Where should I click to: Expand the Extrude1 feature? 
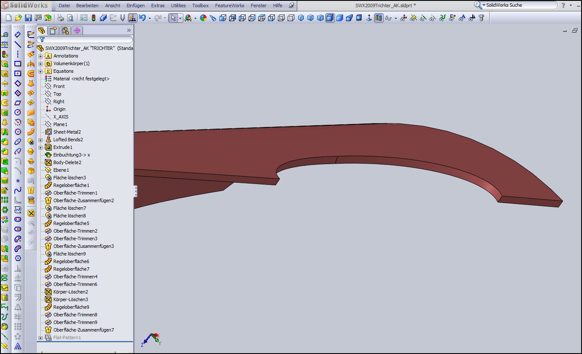(41, 147)
